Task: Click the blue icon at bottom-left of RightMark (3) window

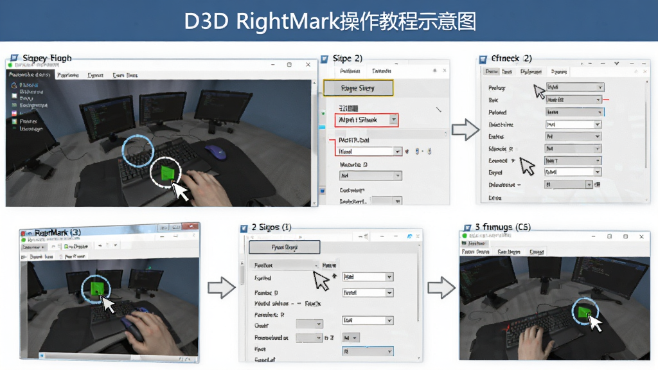Action: pos(42,355)
